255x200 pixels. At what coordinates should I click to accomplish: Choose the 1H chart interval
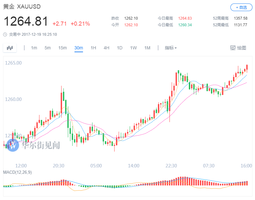(93, 48)
